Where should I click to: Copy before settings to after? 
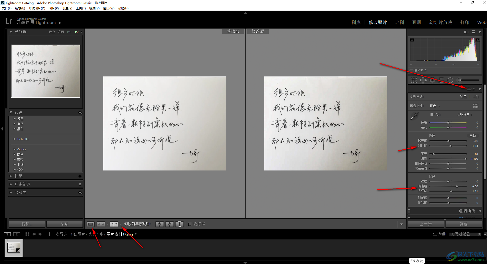point(159,224)
